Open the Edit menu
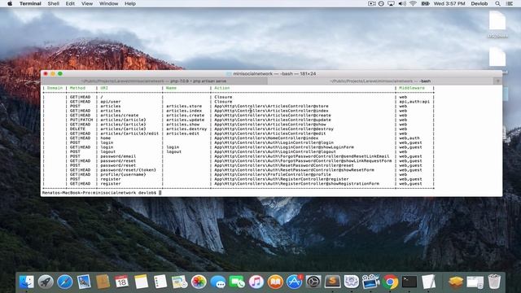 point(70,3)
